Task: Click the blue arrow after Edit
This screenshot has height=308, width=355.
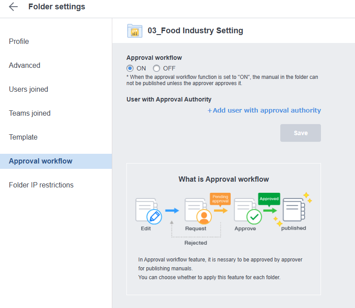Action: point(172,211)
